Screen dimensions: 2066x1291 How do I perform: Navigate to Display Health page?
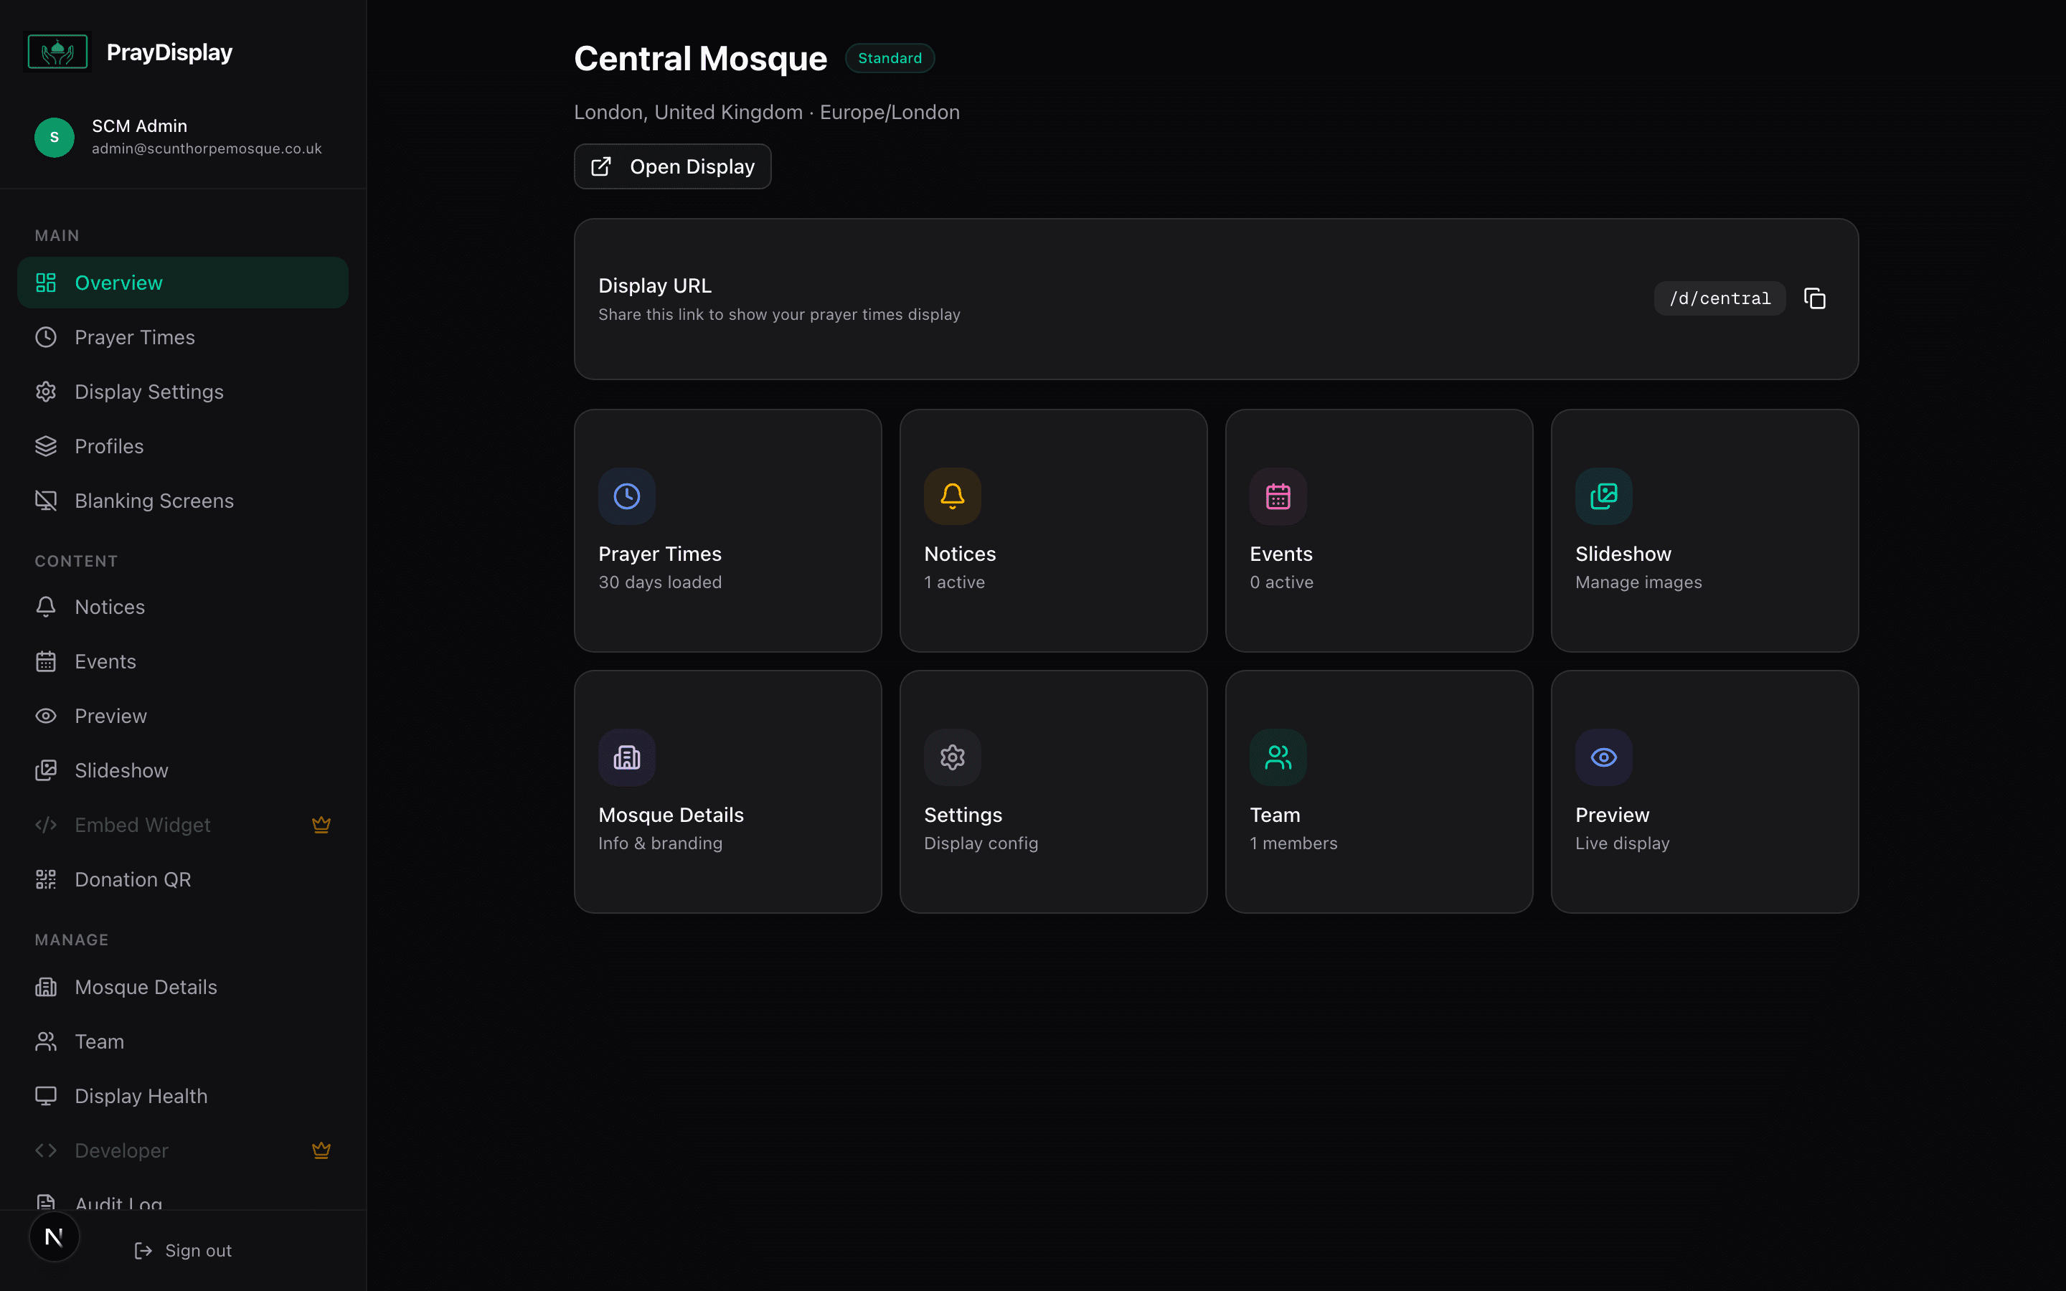point(141,1097)
